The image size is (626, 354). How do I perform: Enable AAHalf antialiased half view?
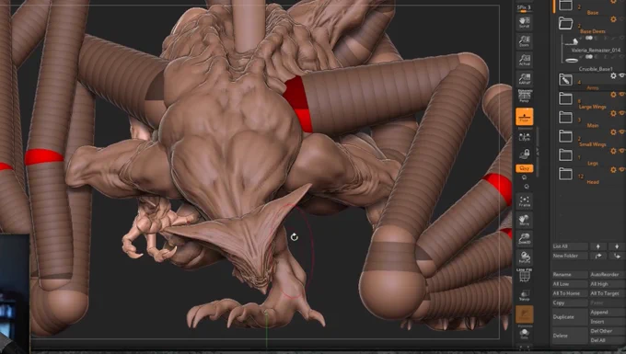coord(524,79)
